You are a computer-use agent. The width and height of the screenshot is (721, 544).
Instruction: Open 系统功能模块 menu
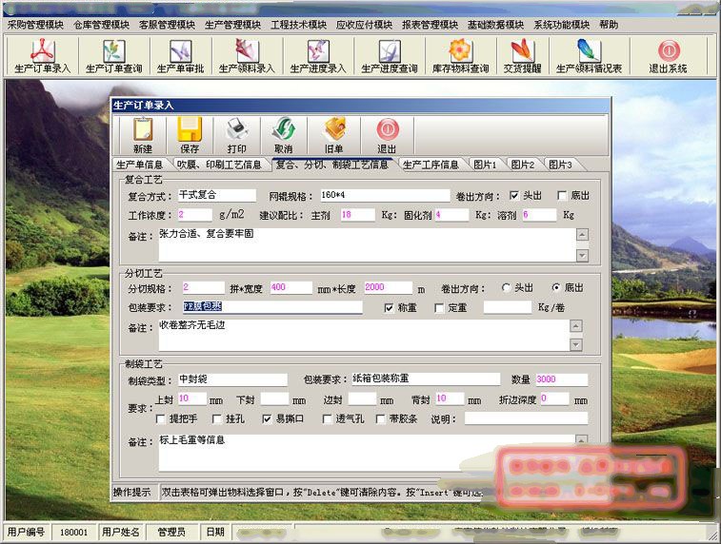pos(561,25)
